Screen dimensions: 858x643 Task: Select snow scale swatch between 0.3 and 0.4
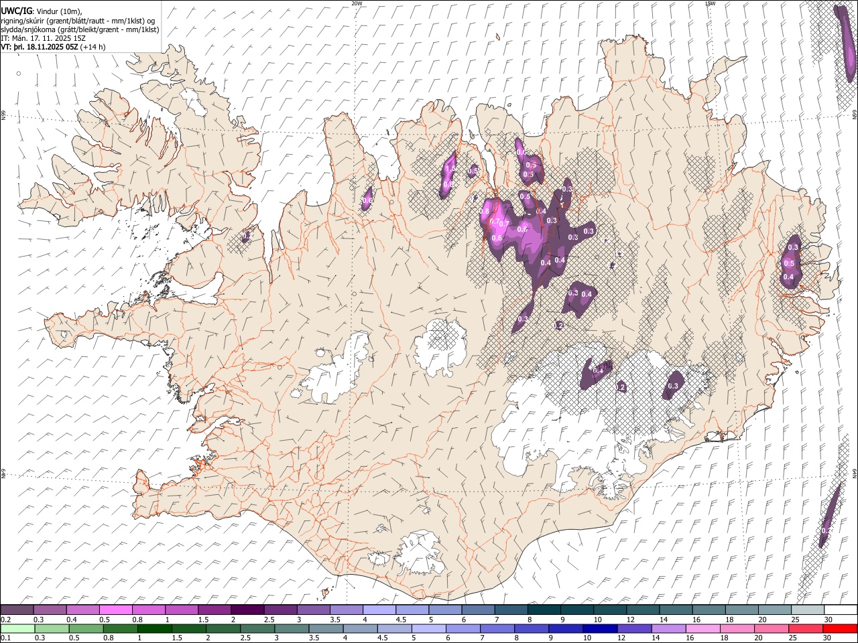(51, 610)
